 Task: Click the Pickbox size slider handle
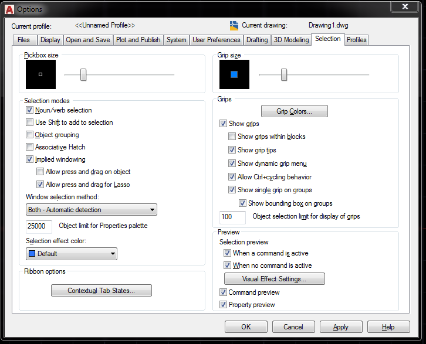coord(83,74)
